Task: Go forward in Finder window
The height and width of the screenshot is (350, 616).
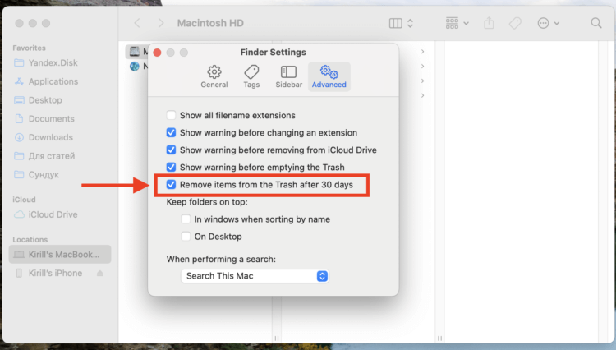Action: point(161,23)
